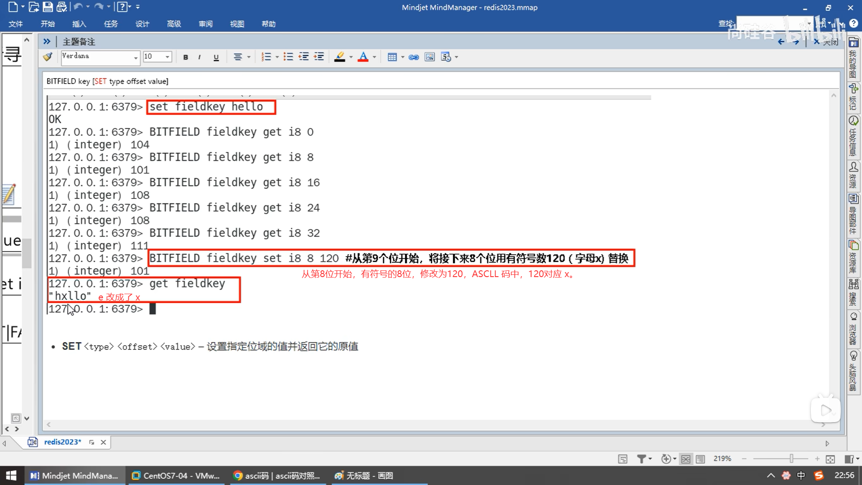Toggle bold formatting
The width and height of the screenshot is (862, 485).
(185, 57)
